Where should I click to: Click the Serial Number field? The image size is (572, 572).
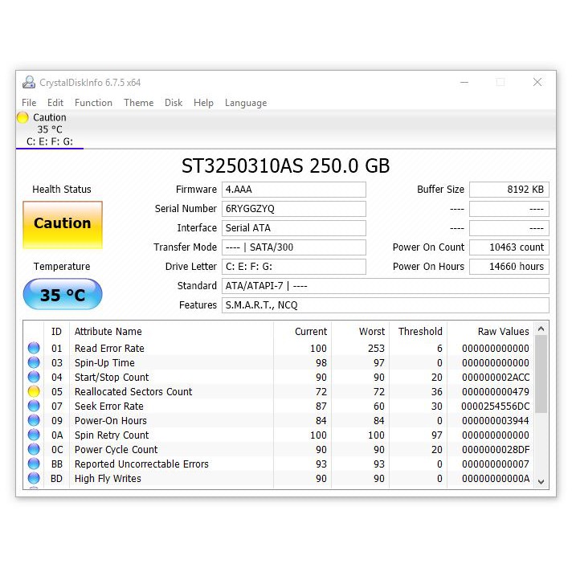tap(293, 209)
